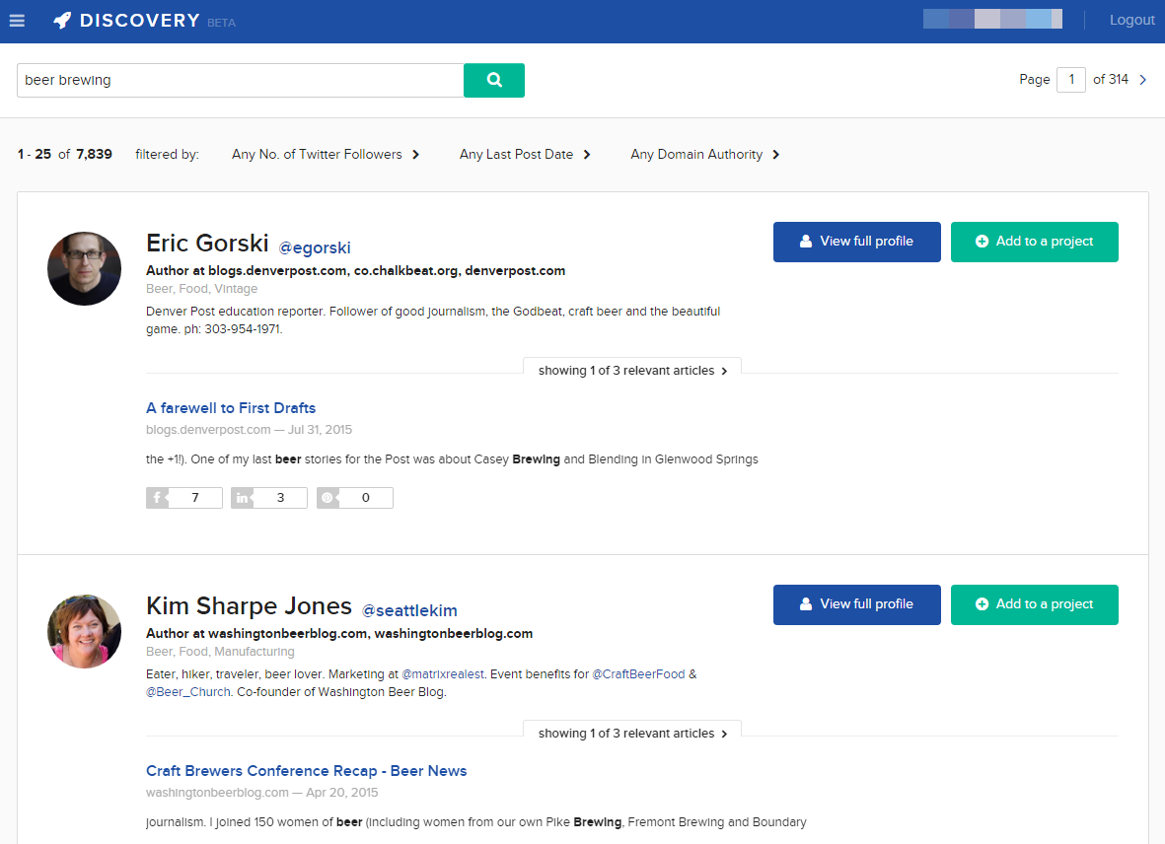Click the beer brewing search field
The width and height of the screenshot is (1165, 844).
coord(240,81)
